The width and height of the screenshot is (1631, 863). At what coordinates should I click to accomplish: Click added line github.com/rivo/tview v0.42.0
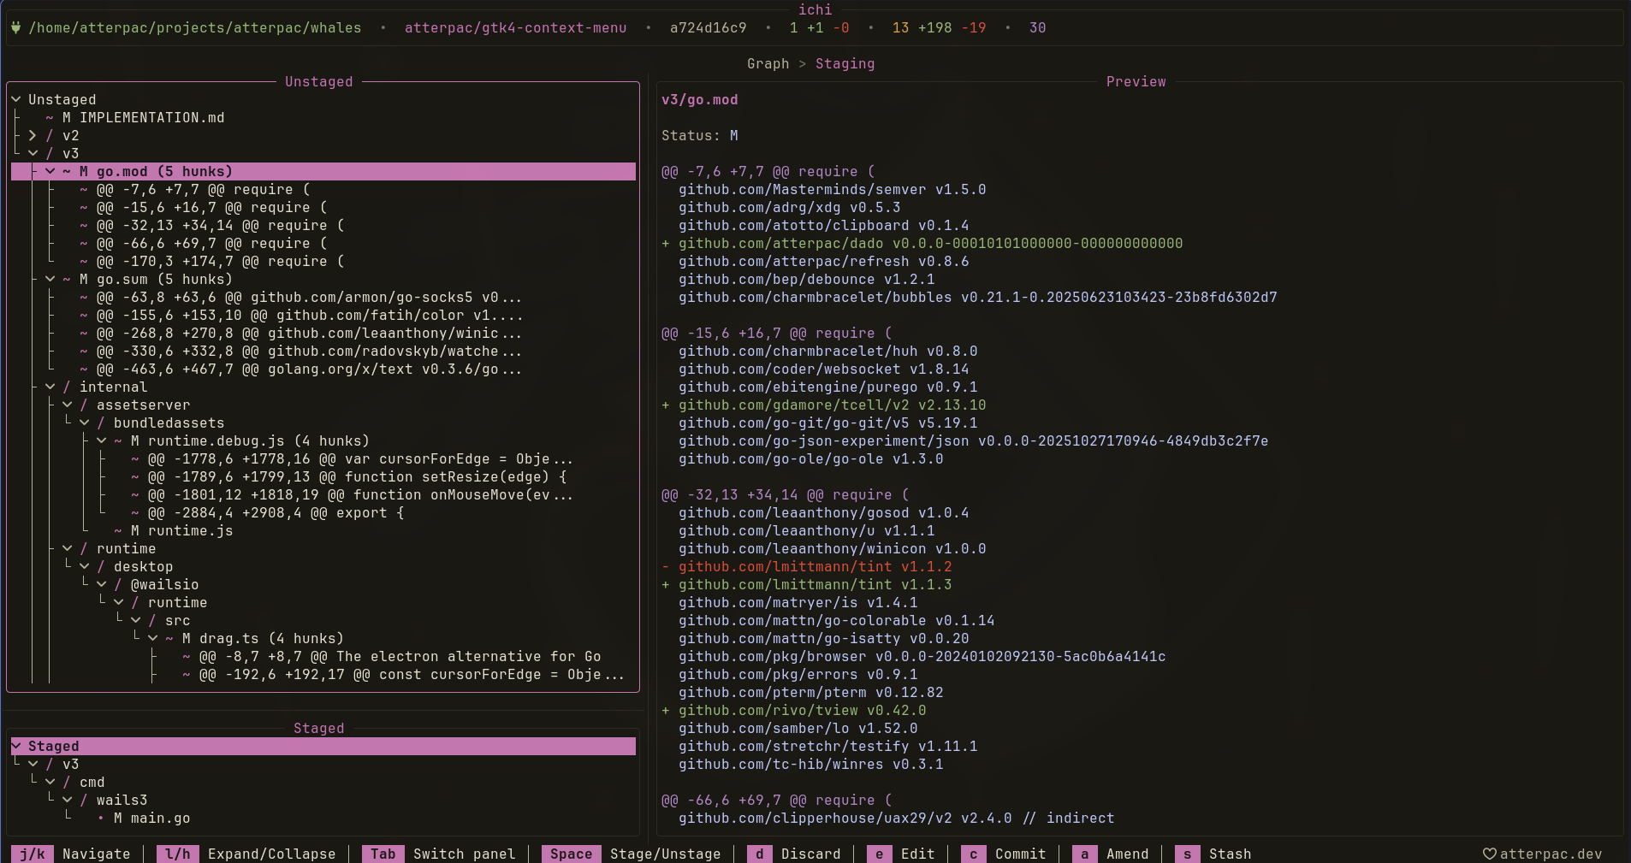pyautogui.click(x=793, y=710)
